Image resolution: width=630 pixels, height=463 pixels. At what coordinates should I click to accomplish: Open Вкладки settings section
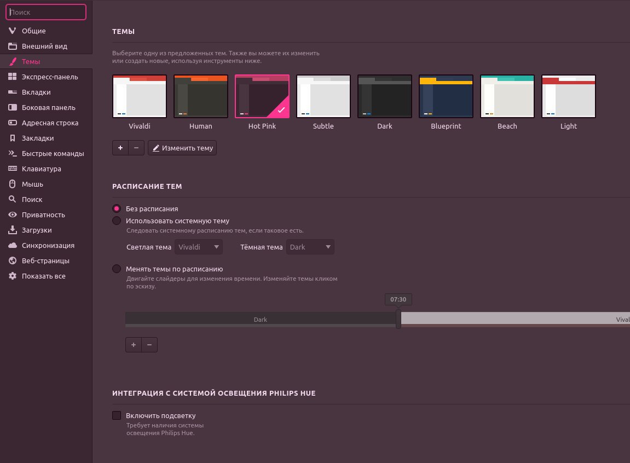(46, 92)
